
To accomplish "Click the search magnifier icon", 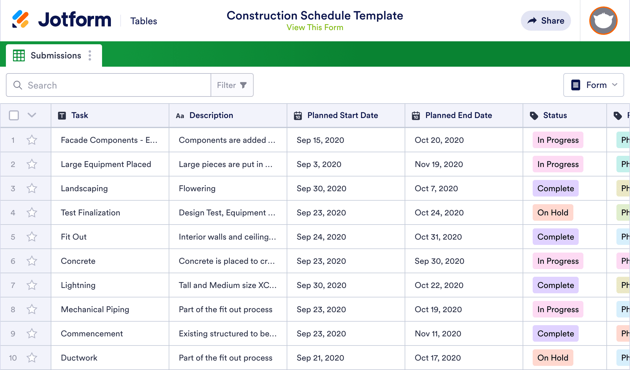I will click(x=18, y=85).
